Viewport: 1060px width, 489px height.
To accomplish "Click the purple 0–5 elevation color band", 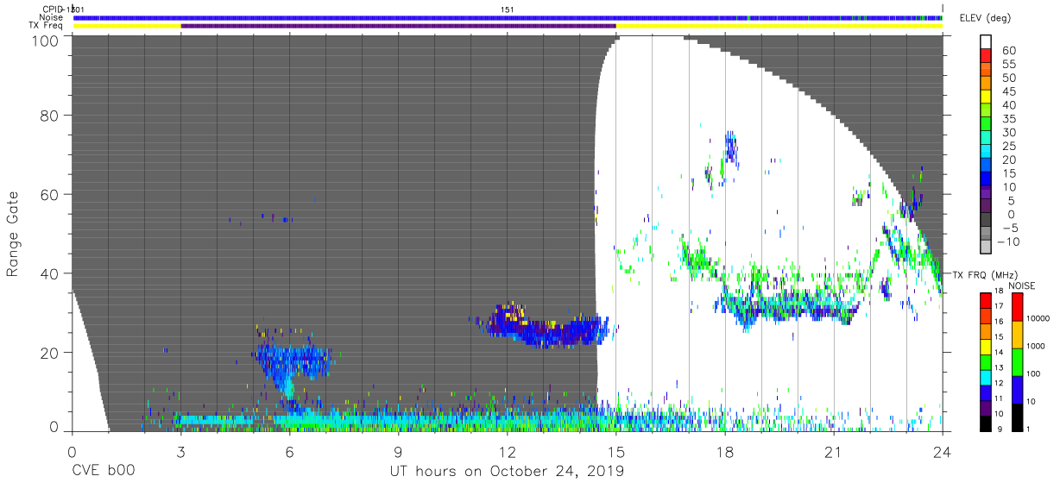I will 987,208.
